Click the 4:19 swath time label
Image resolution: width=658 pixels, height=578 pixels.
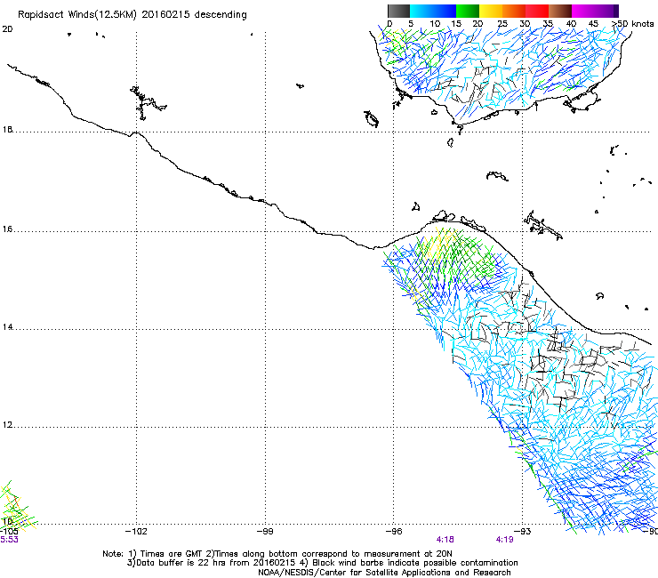pyautogui.click(x=504, y=540)
